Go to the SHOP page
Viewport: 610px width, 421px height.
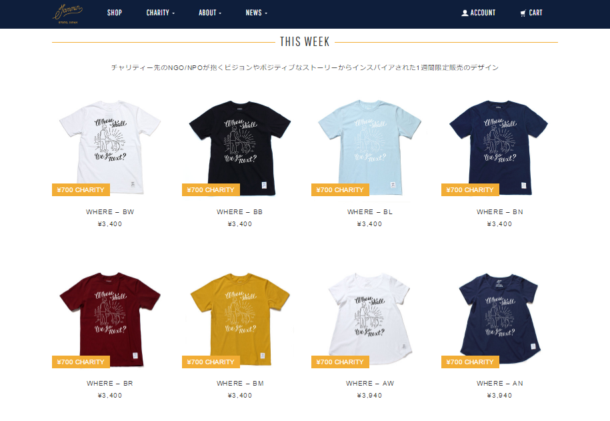click(x=115, y=13)
